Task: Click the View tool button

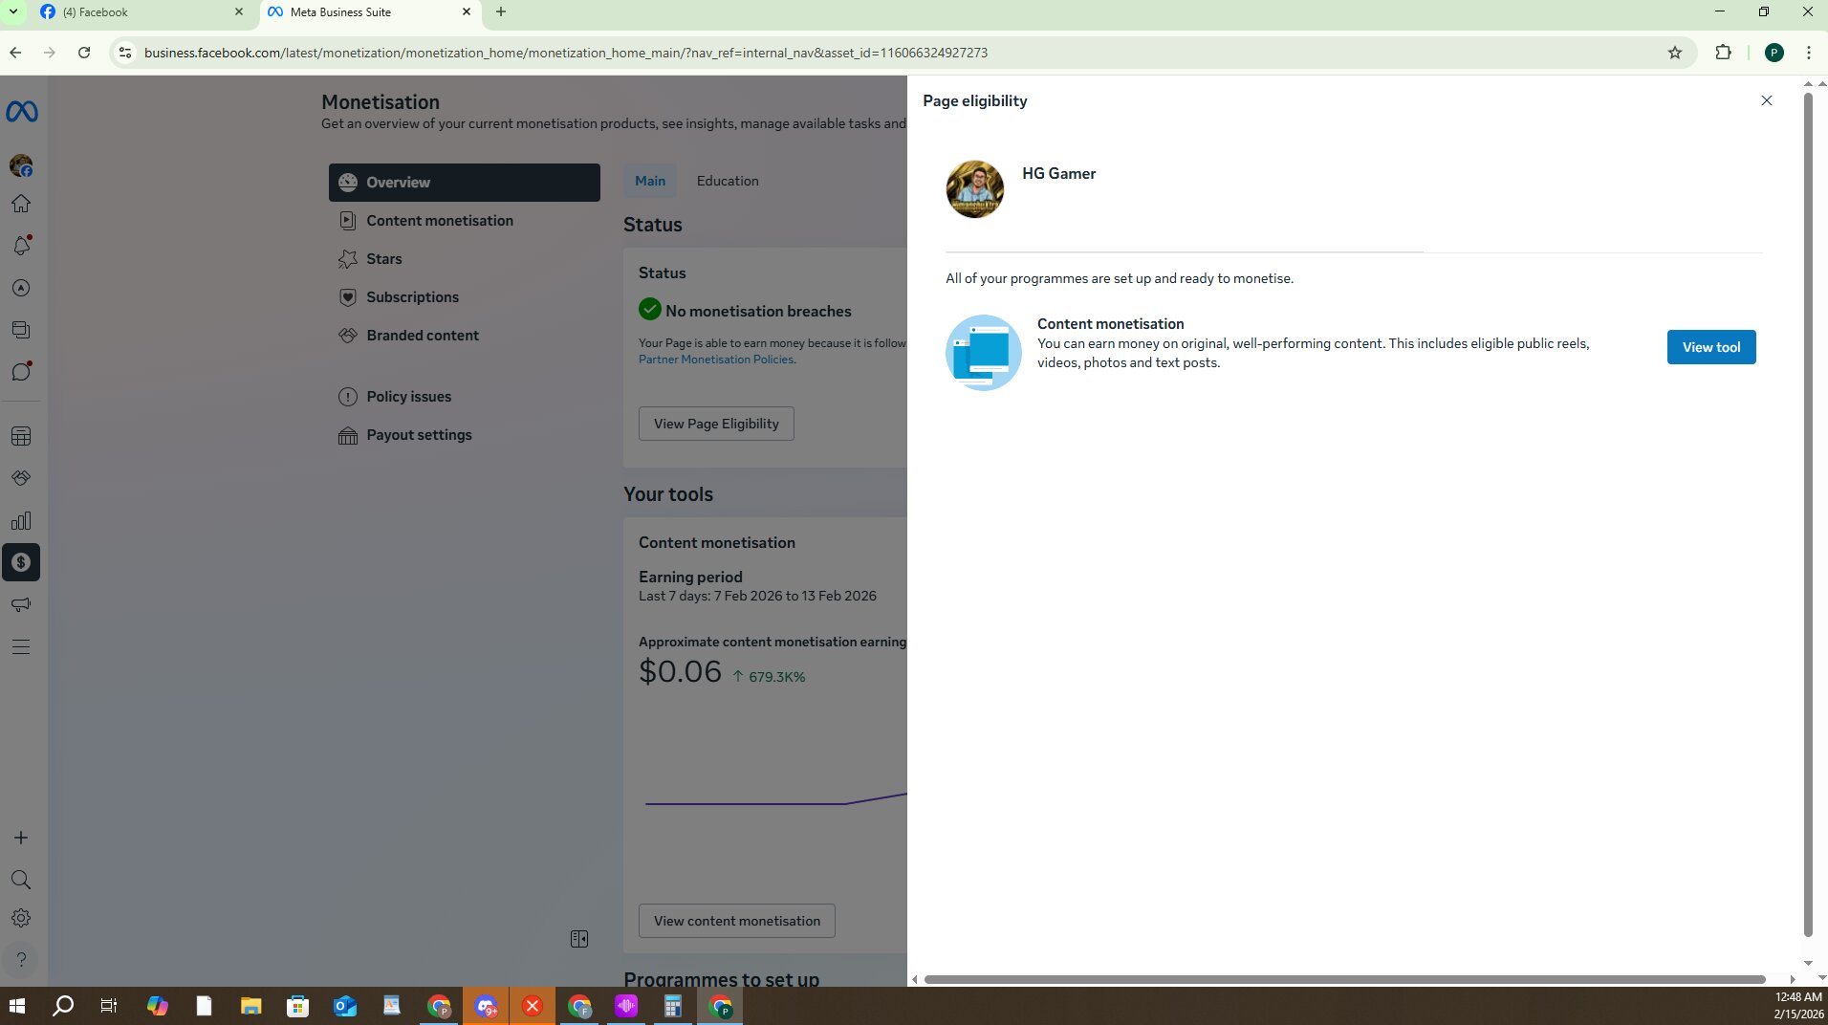Action: 1710,347
